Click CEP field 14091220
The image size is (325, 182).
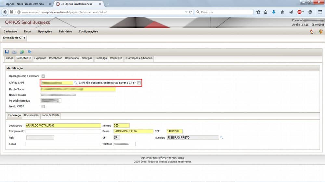click(x=175, y=131)
